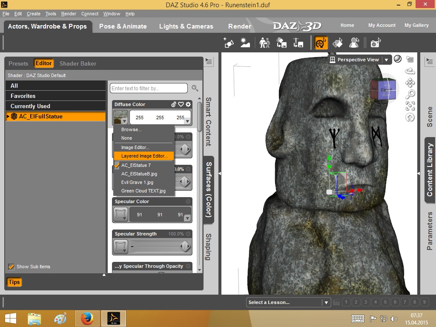
Task: Click the orbit camera icon in viewport
Action: [410, 71]
